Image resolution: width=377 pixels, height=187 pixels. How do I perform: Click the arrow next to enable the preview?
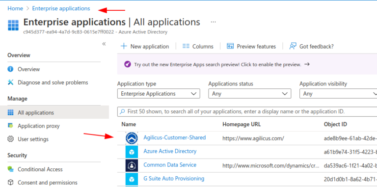click(307, 64)
